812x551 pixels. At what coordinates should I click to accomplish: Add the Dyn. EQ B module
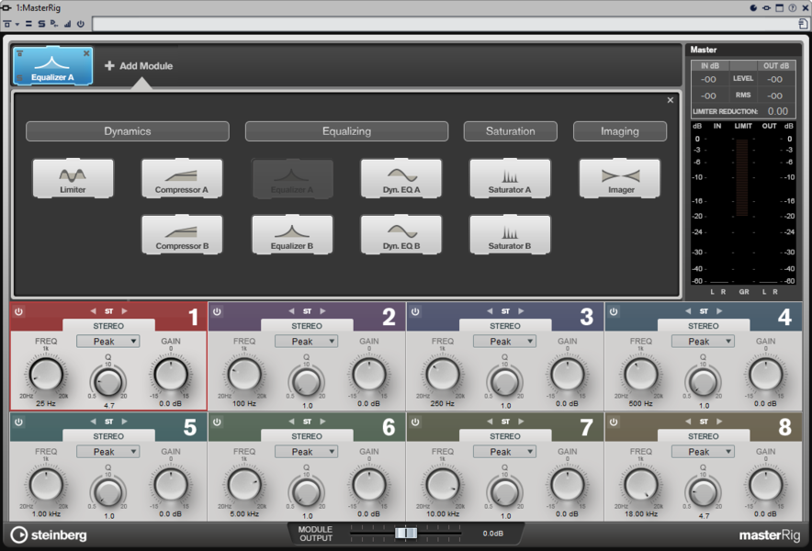tap(401, 234)
